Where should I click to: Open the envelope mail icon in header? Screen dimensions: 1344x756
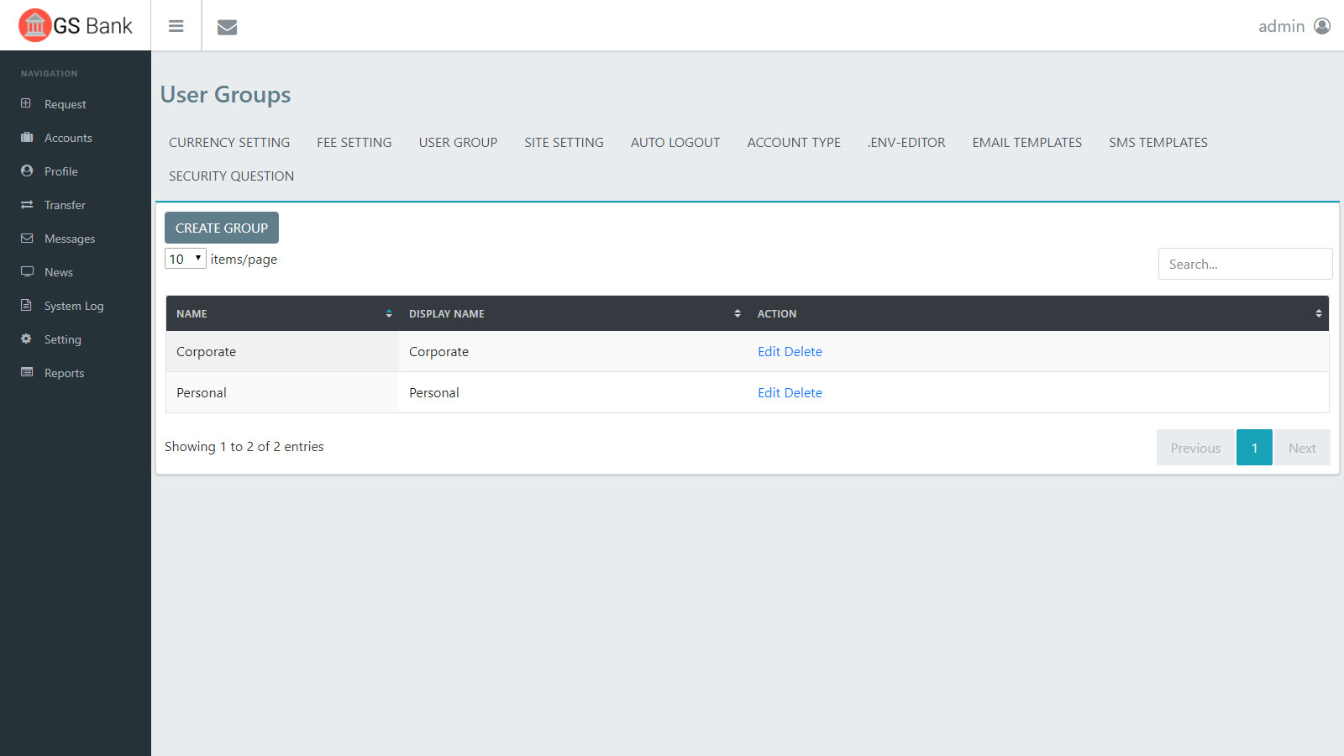pos(227,27)
